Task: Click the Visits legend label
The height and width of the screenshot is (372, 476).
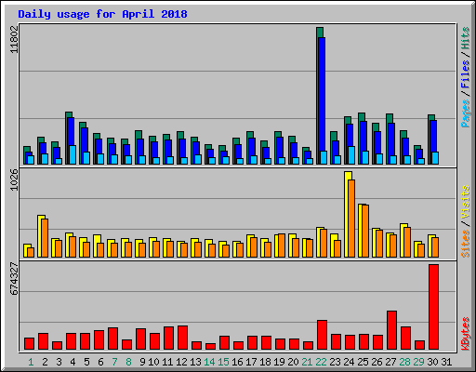Action: click(465, 202)
